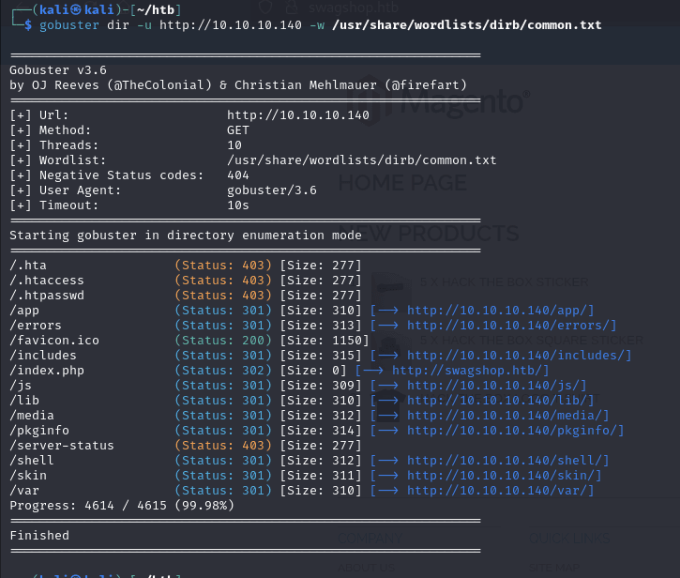Click the gobuster command line text
This screenshot has height=578, width=680.
tap(319, 24)
